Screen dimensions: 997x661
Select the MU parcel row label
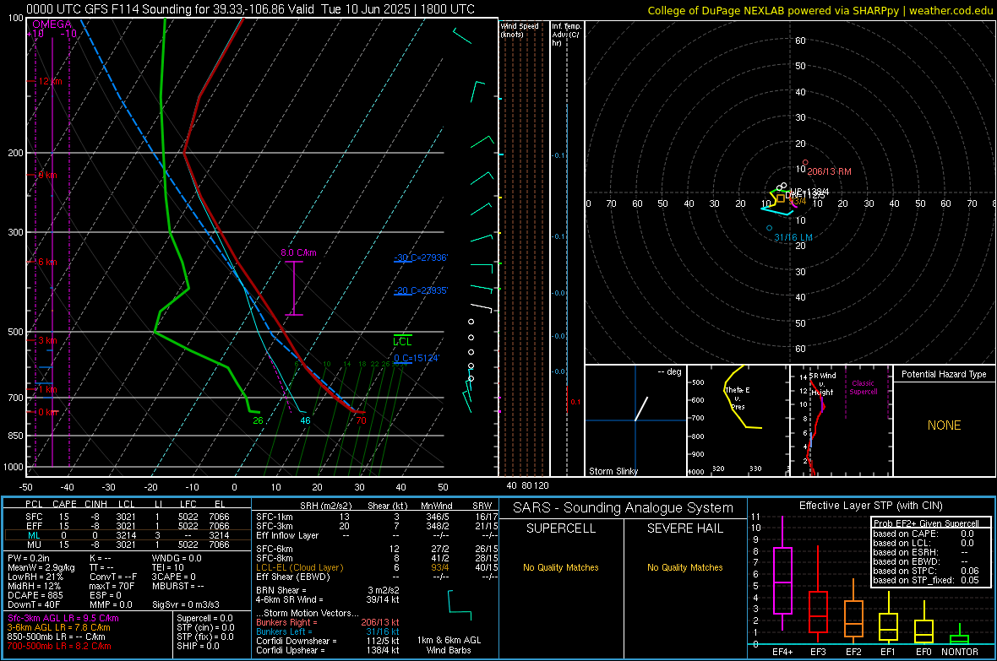click(x=34, y=544)
